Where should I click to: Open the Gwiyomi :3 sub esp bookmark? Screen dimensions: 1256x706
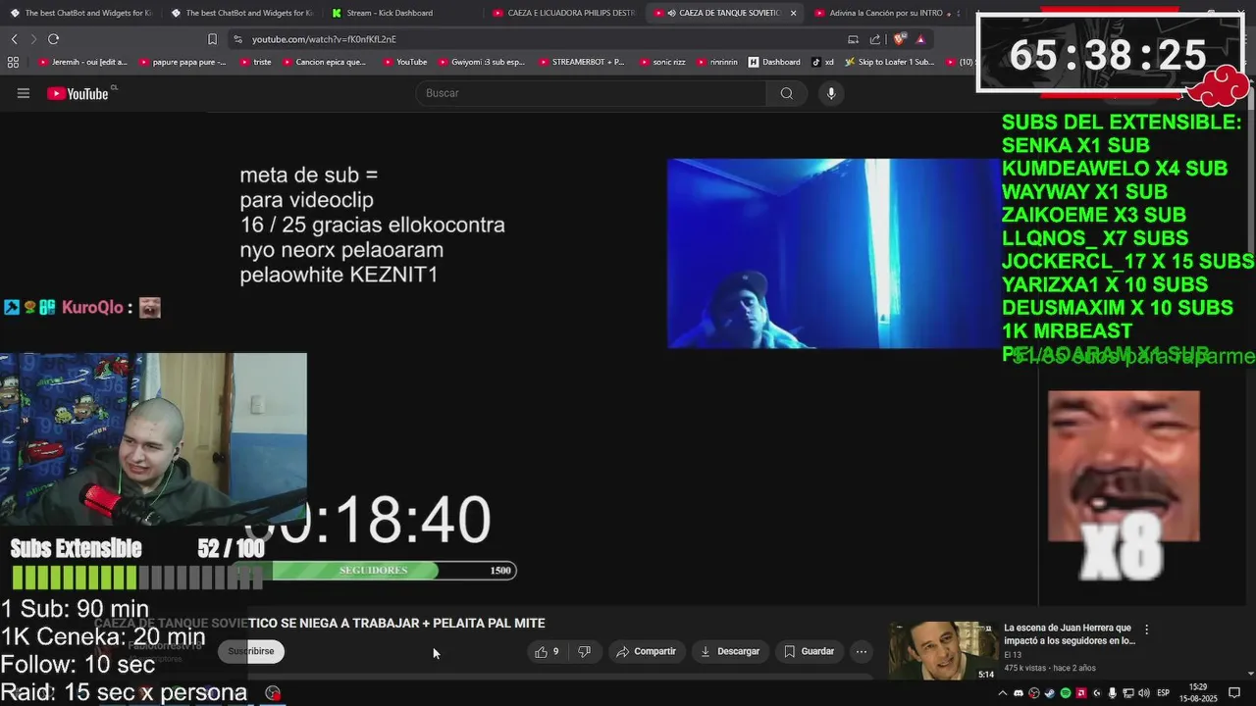481,62
